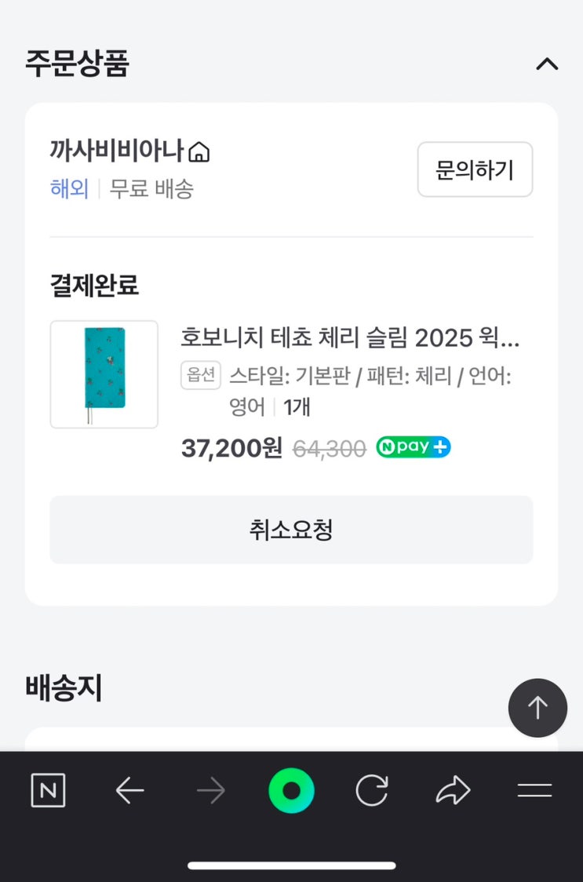Tap the Npay plus badge
The width and height of the screenshot is (583, 882).
tap(413, 447)
